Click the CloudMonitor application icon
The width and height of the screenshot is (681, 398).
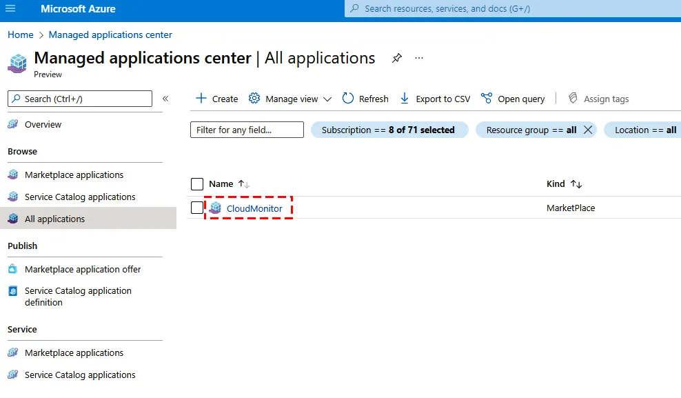click(x=215, y=208)
